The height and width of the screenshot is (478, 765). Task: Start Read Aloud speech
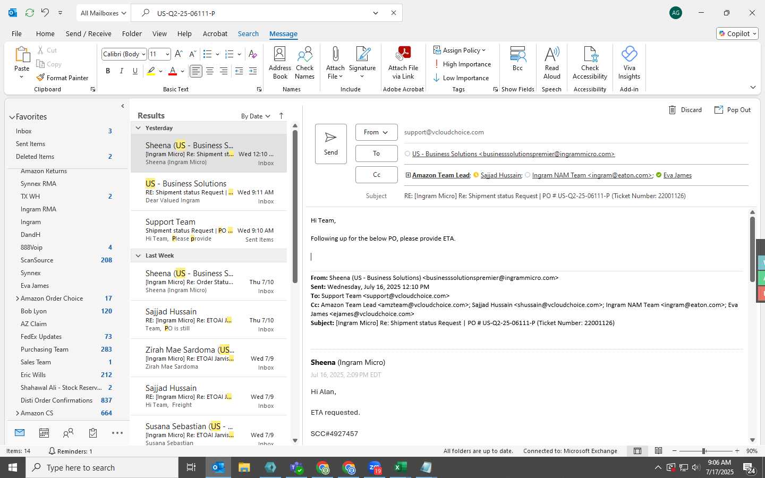552,63
